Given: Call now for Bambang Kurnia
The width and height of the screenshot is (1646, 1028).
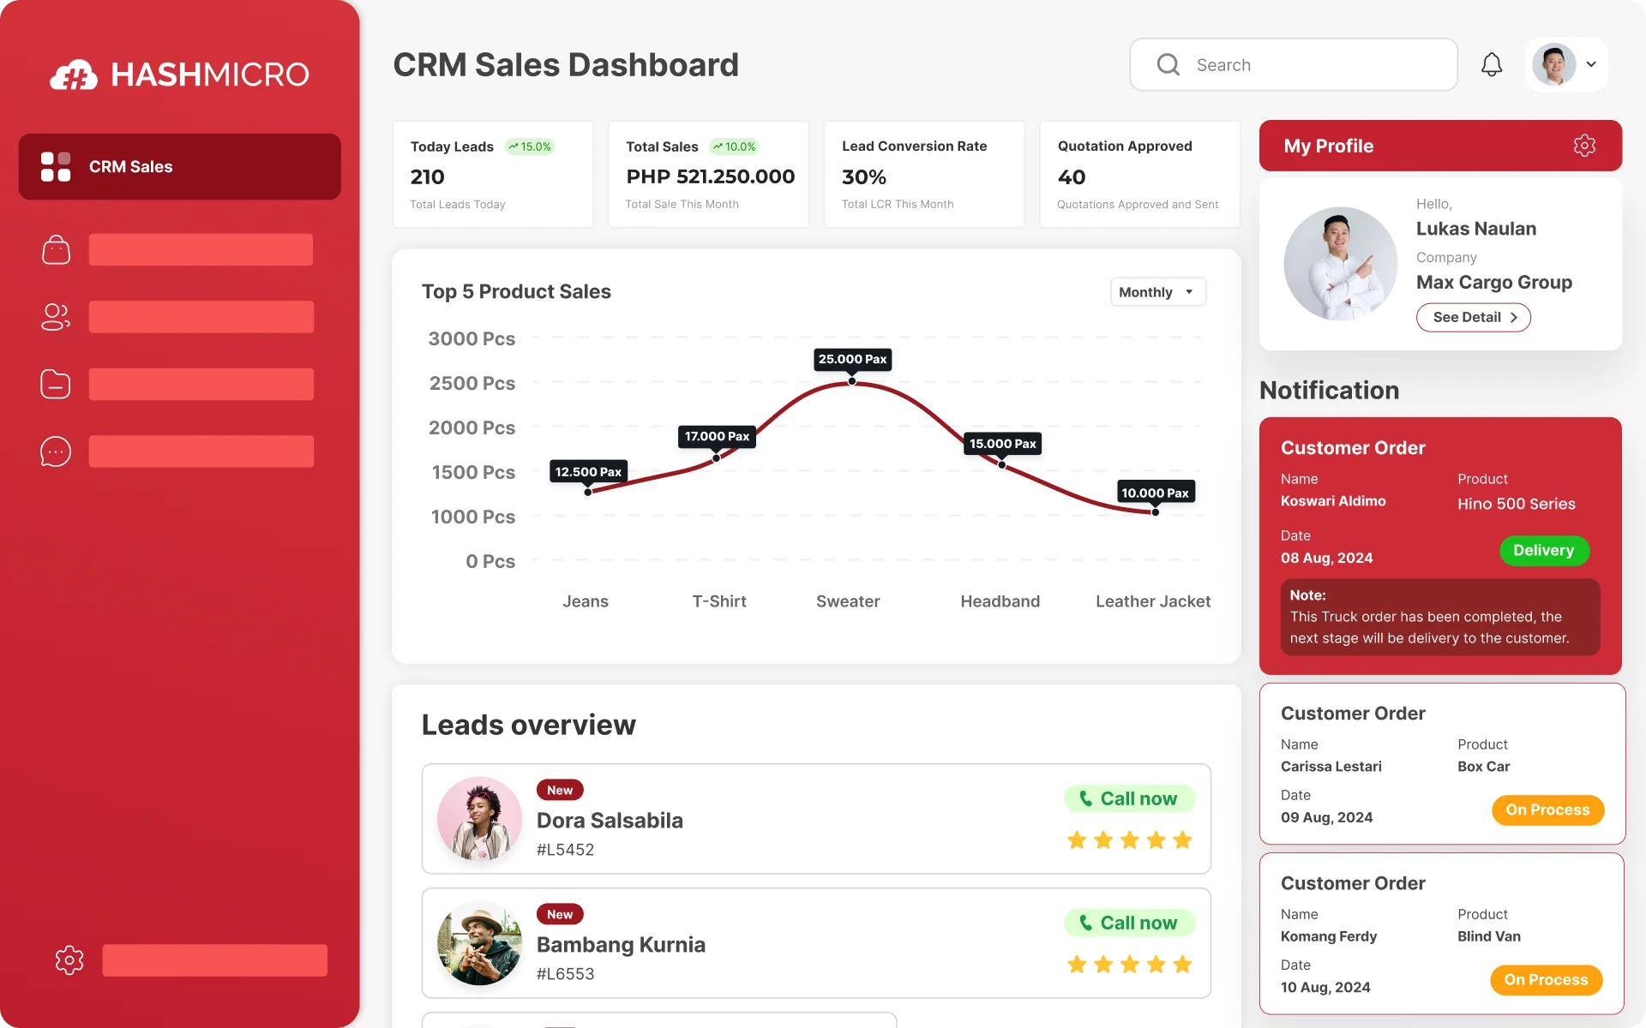Looking at the screenshot, I should click(1129, 923).
